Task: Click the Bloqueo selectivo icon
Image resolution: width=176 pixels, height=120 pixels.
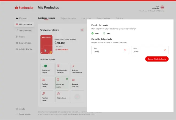Action: click(73, 80)
